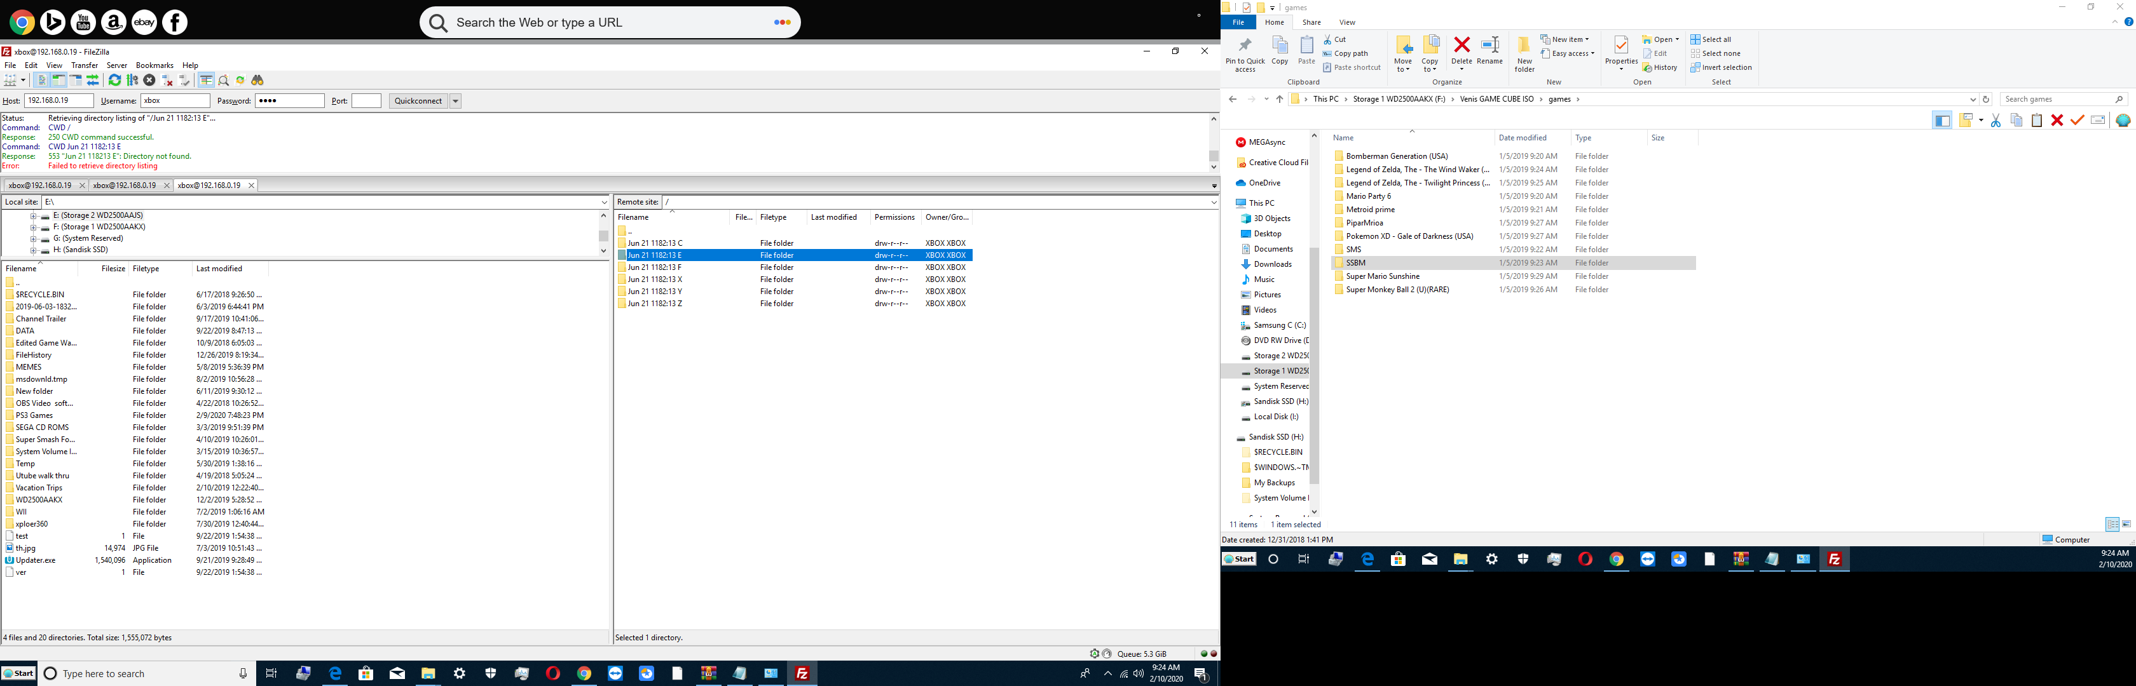Expand H: Sandisk SSD tree node

tap(34, 250)
